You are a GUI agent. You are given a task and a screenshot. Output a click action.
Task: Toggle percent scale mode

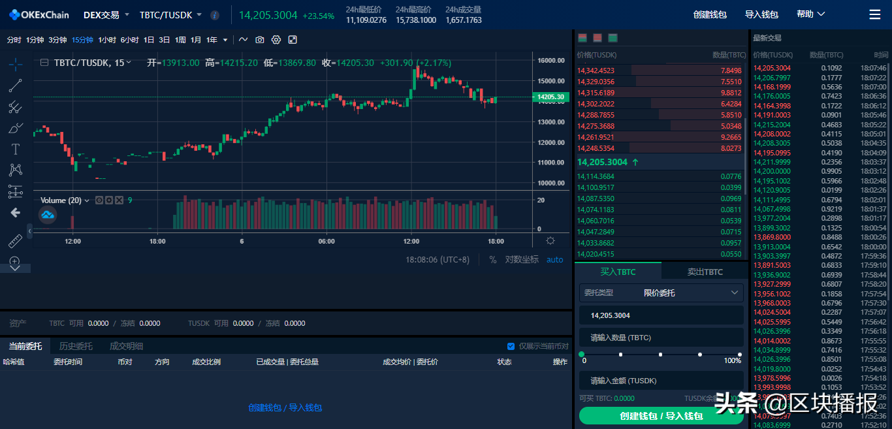492,259
